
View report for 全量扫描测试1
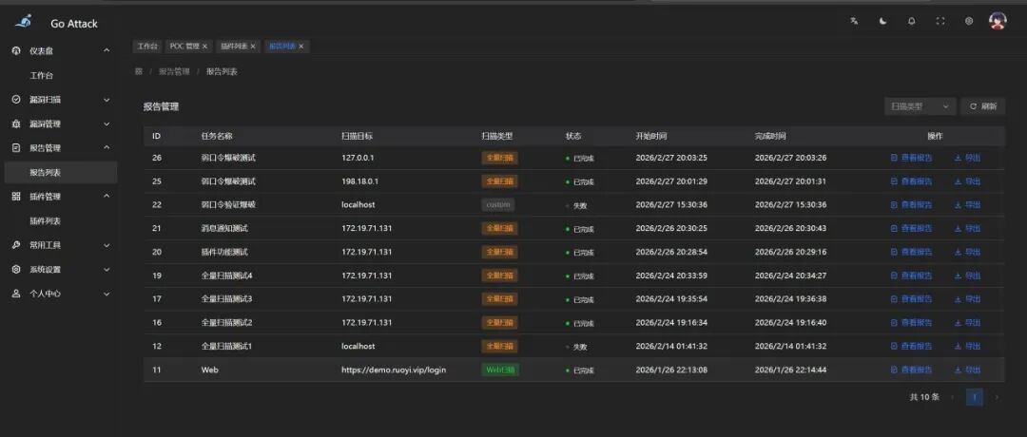pos(911,346)
